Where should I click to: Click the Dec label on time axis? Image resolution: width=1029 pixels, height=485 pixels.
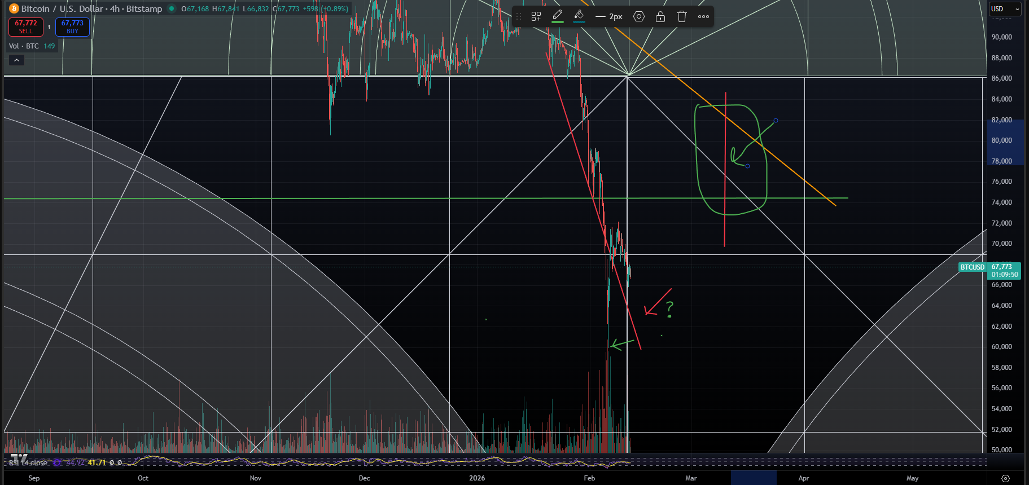pyautogui.click(x=365, y=478)
